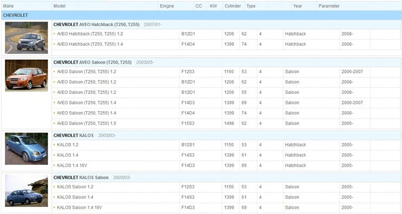Open the AVEO Hatchback car thumbnail

[27, 38]
